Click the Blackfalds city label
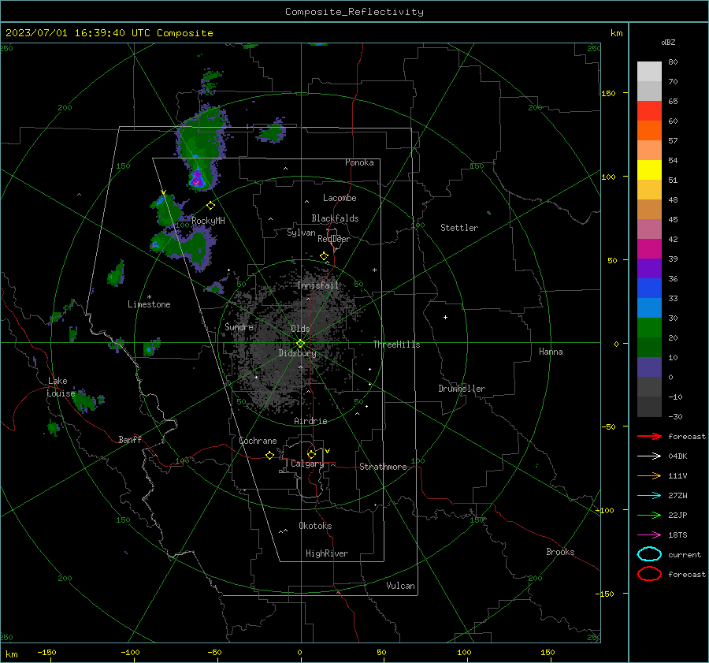 (335, 218)
